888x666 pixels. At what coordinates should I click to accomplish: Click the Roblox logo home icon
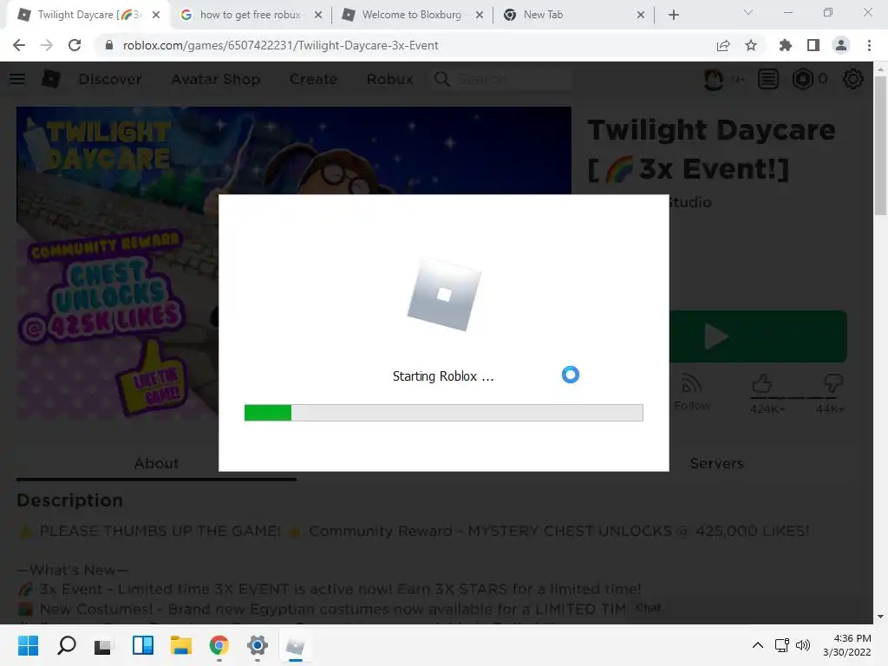pyautogui.click(x=51, y=79)
